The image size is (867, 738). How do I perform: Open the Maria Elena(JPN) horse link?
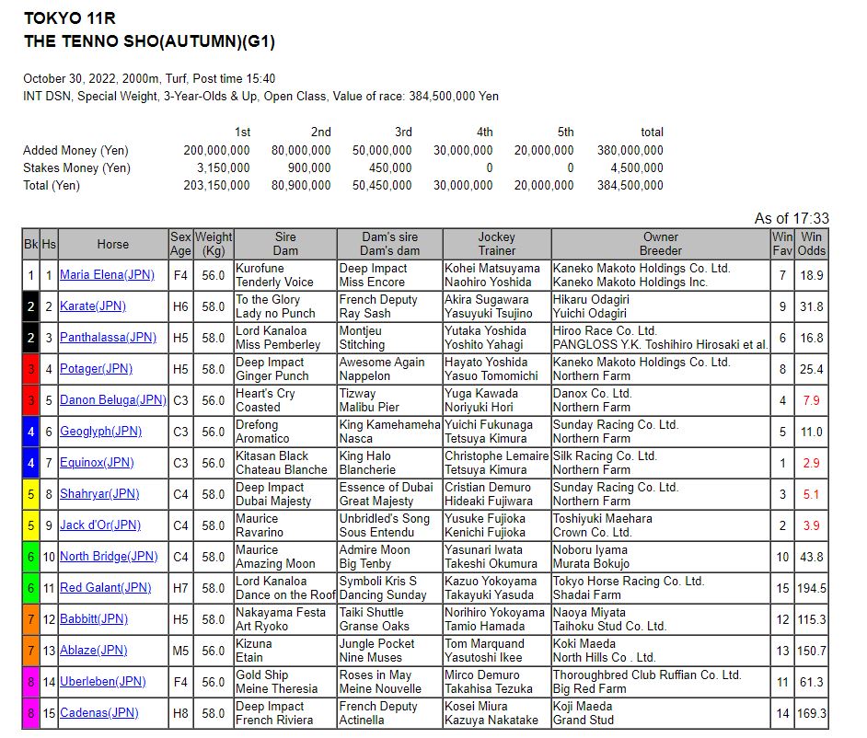point(108,275)
